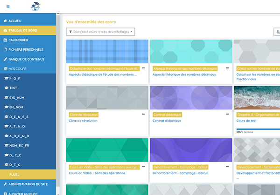Click the Cours de test ocean thumbnail
The image size is (280, 195).
(x=257, y=97)
